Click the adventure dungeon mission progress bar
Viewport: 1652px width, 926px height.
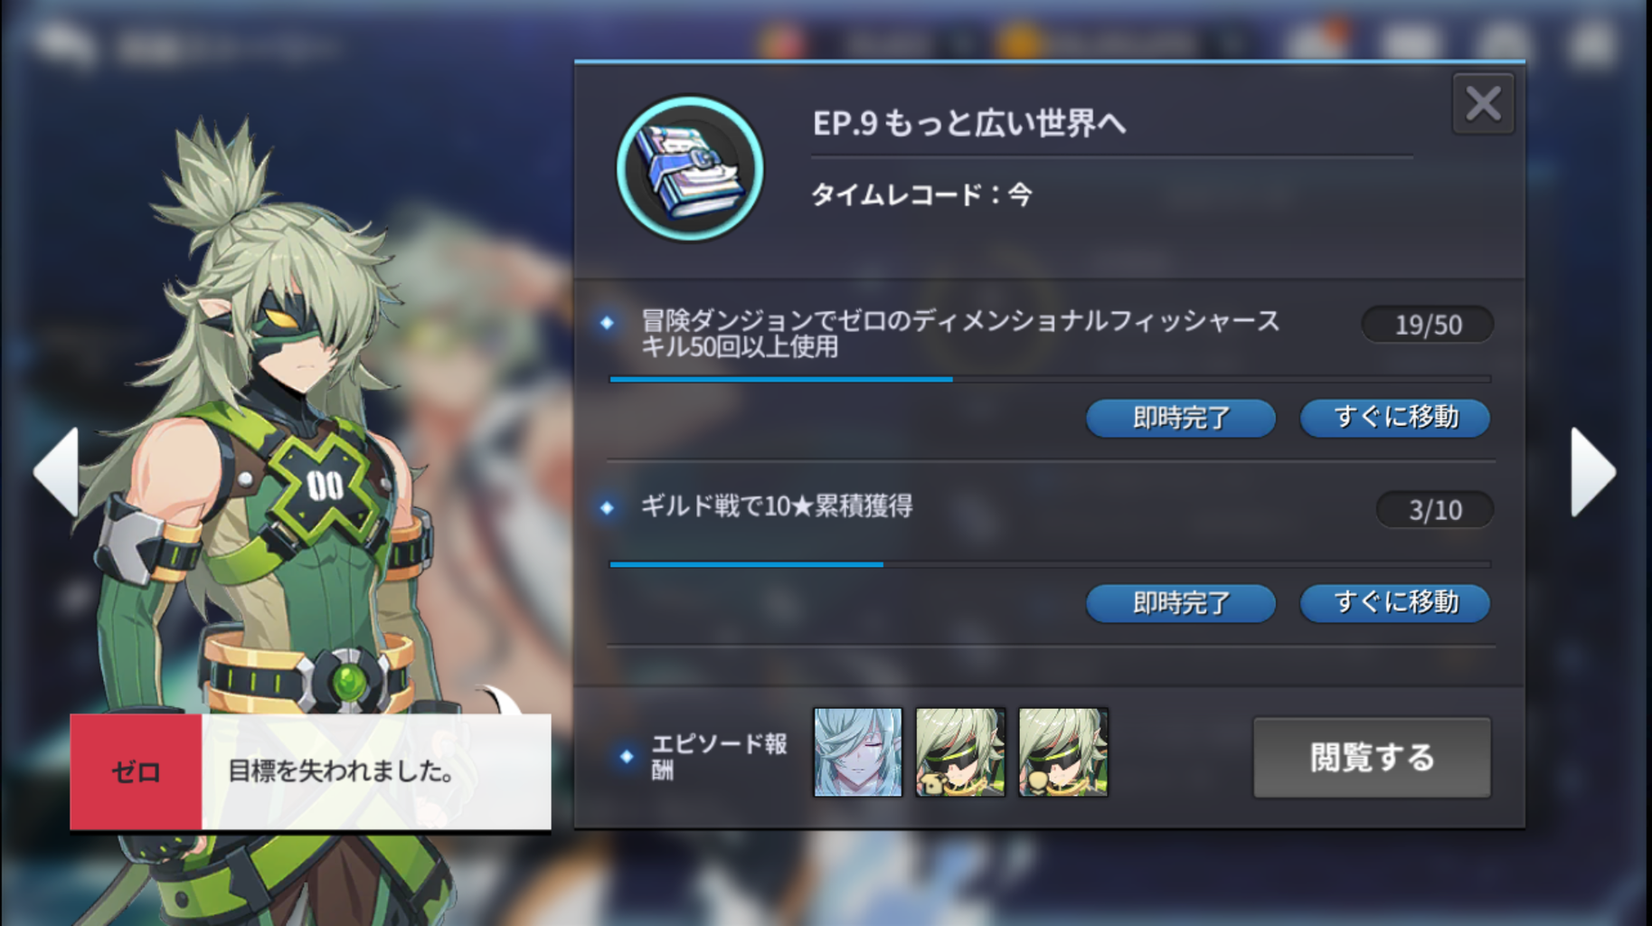1050,380
